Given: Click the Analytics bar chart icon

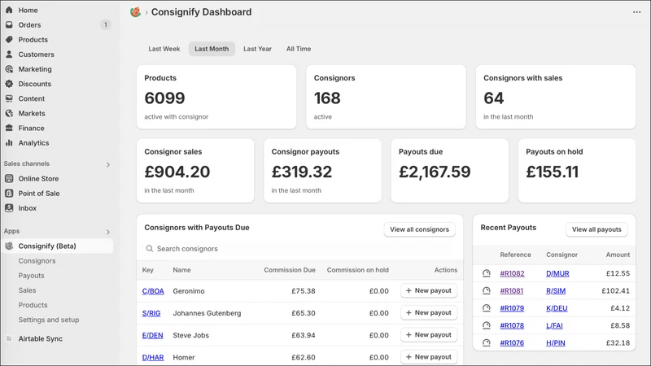Looking at the screenshot, I should (9, 143).
